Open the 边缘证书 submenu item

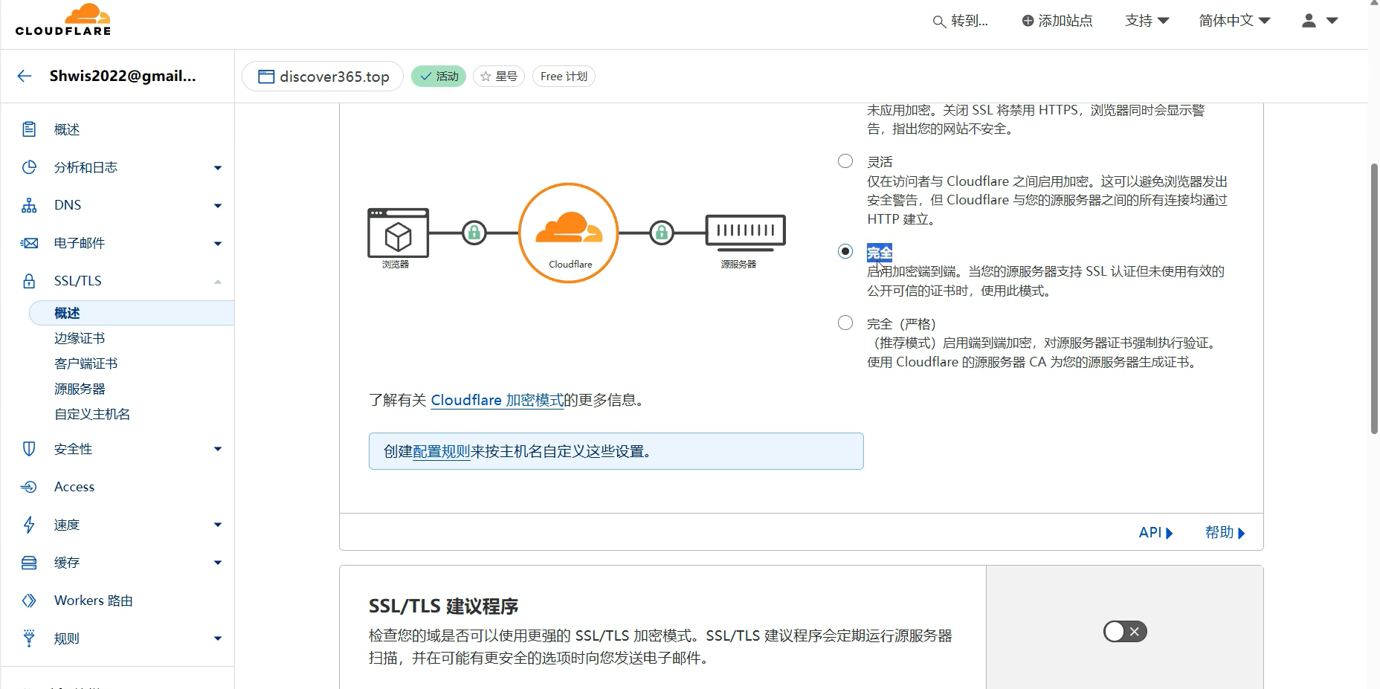(80, 338)
